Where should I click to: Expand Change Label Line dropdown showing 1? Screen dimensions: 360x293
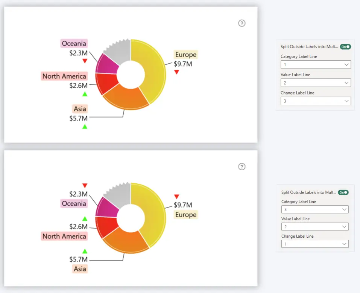(x=314, y=244)
